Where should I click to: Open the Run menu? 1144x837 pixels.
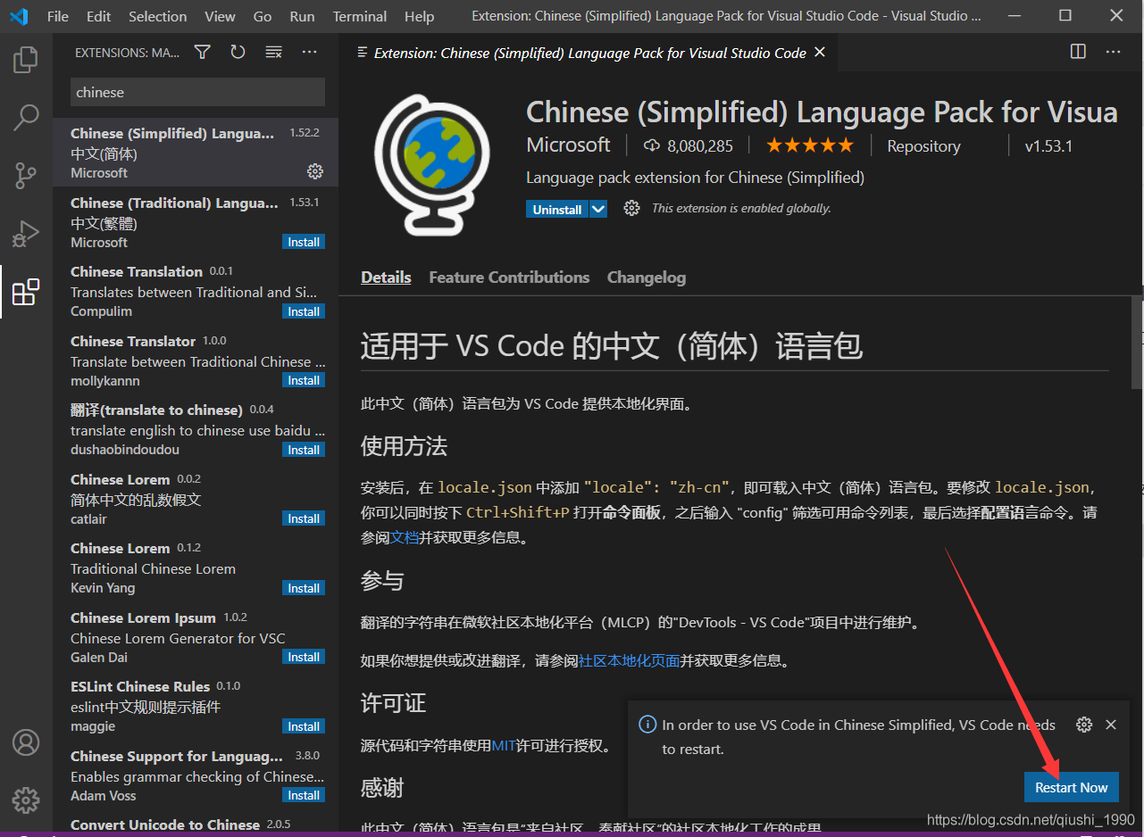303,16
